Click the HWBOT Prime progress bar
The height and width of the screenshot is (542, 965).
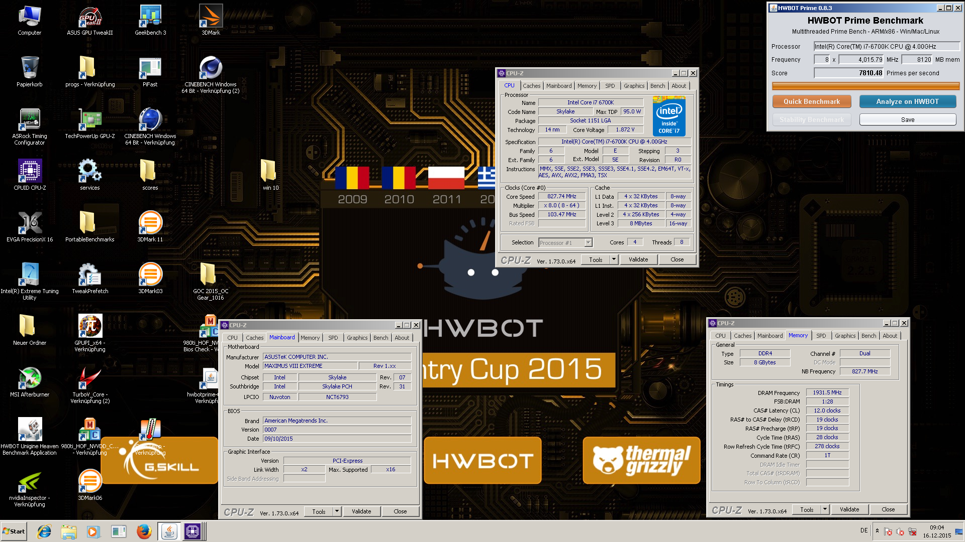(865, 86)
